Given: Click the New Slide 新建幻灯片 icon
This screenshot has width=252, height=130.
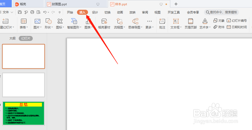Looking at the screenshot, I should [5, 21].
